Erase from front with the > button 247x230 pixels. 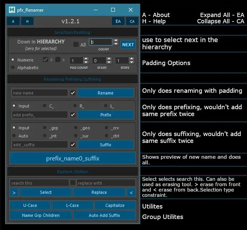[x=14, y=192]
